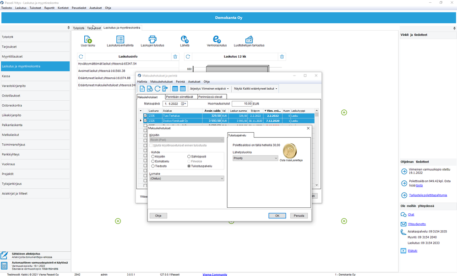Image resolution: width=457 pixels, height=276 pixels.
Task: Click the Sähköinen allekirjoitus icon
Action: pos(4,255)
